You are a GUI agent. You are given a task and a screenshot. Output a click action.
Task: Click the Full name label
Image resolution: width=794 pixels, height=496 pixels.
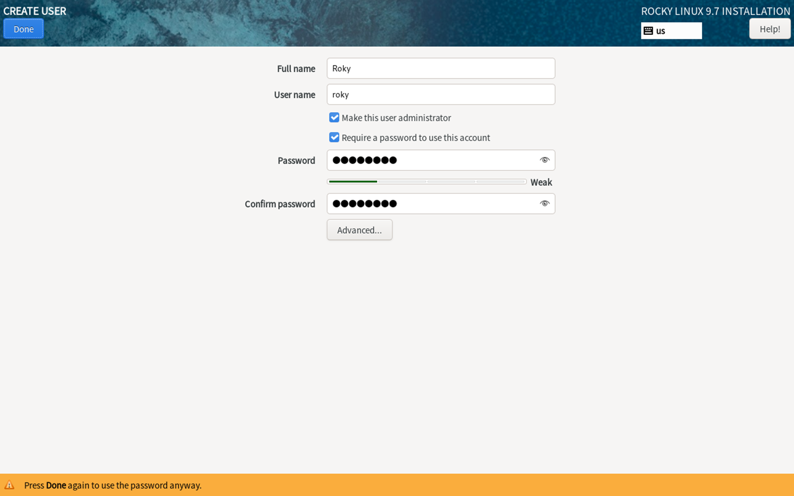[296, 68]
